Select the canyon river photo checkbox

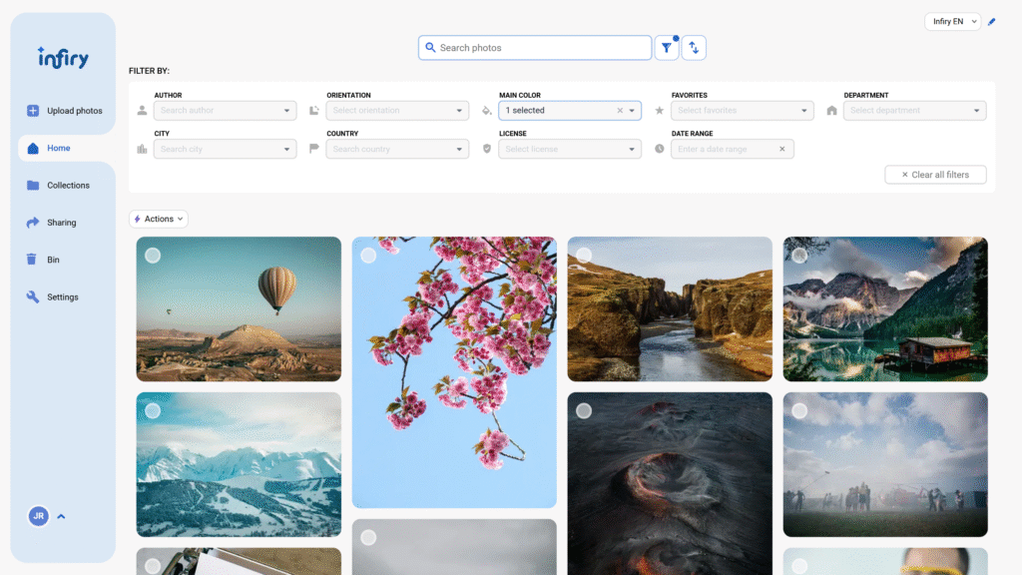point(584,256)
